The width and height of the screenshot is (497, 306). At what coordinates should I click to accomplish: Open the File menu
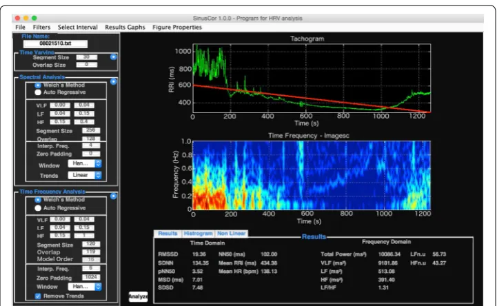[20, 28]
